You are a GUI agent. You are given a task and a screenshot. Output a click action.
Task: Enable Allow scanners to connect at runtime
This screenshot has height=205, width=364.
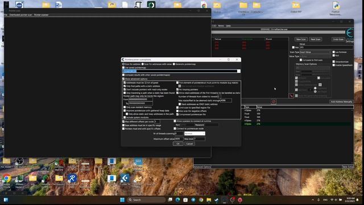tap(175, 121)
